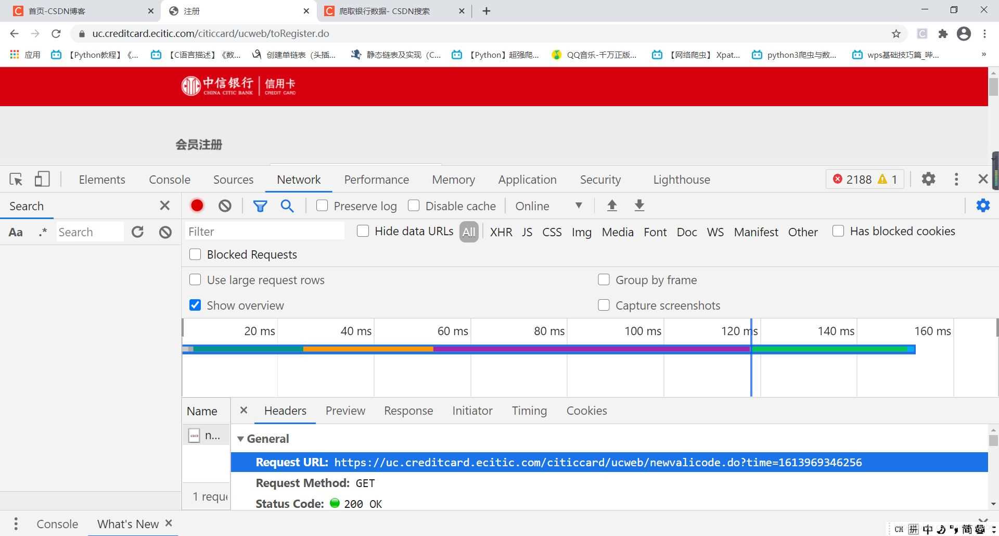Toggle the network filter bar
The height and width of the screenshot is (536, 999).
[x=260, y=205]
